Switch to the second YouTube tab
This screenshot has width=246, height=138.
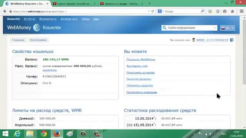tap(121, 3)
